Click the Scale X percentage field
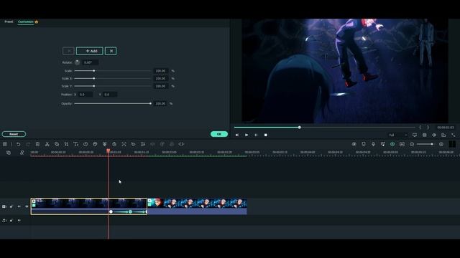 click(160, 78)
